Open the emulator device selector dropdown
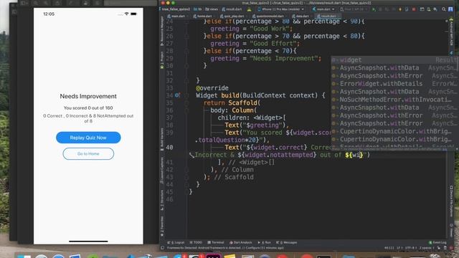Viewport: 459px width, 258px height. coord(354,9)
